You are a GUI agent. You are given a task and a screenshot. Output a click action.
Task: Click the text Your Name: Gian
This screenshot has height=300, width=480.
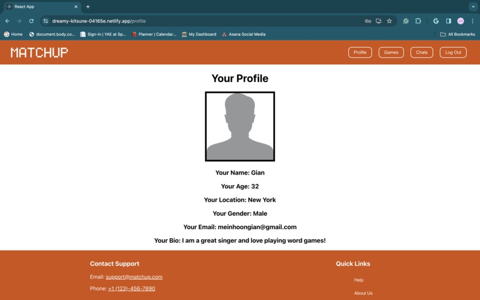click(x=240, y=173)
